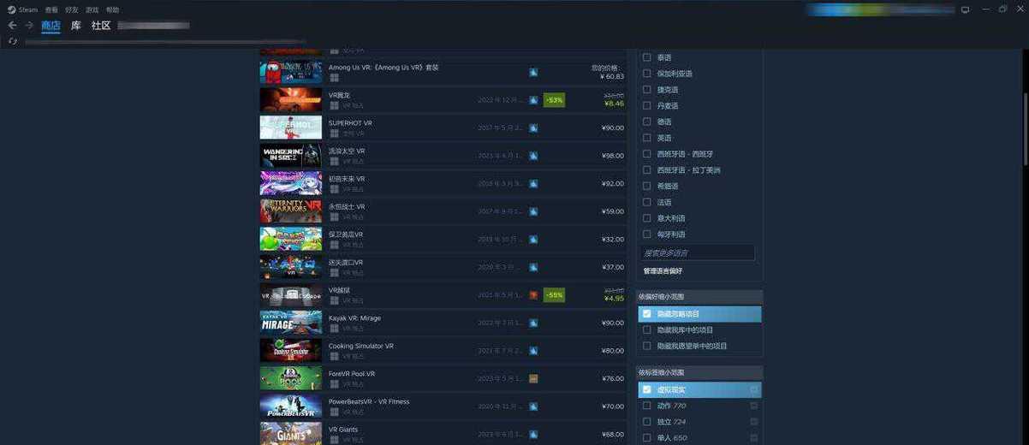Click exclude-tag icon beside 独立 724
The image size is (1029, 445).
pos(753,422)
